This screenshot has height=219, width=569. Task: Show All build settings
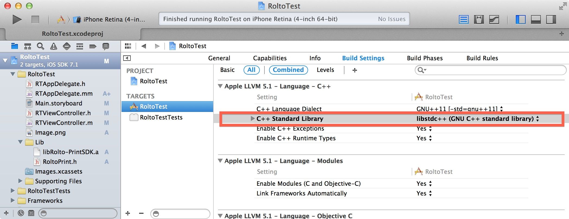(251, 70)
